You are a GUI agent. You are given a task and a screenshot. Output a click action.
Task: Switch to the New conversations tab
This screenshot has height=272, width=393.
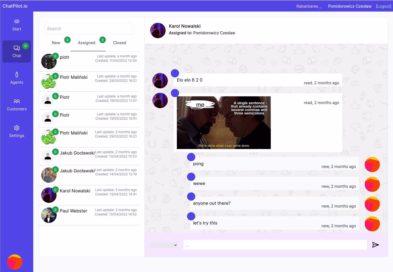[56, 43]
